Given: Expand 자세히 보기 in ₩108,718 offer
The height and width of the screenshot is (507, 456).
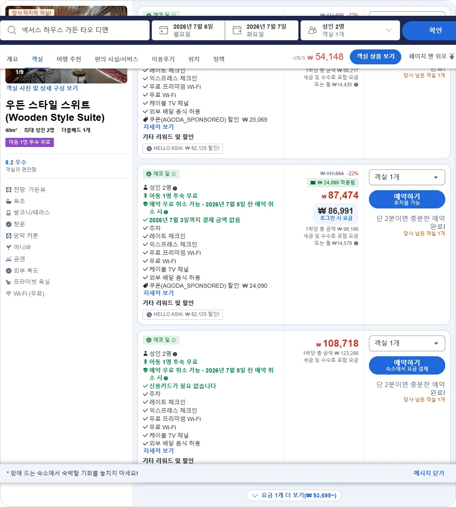Looking at the screenshot, I should (158, 451).
